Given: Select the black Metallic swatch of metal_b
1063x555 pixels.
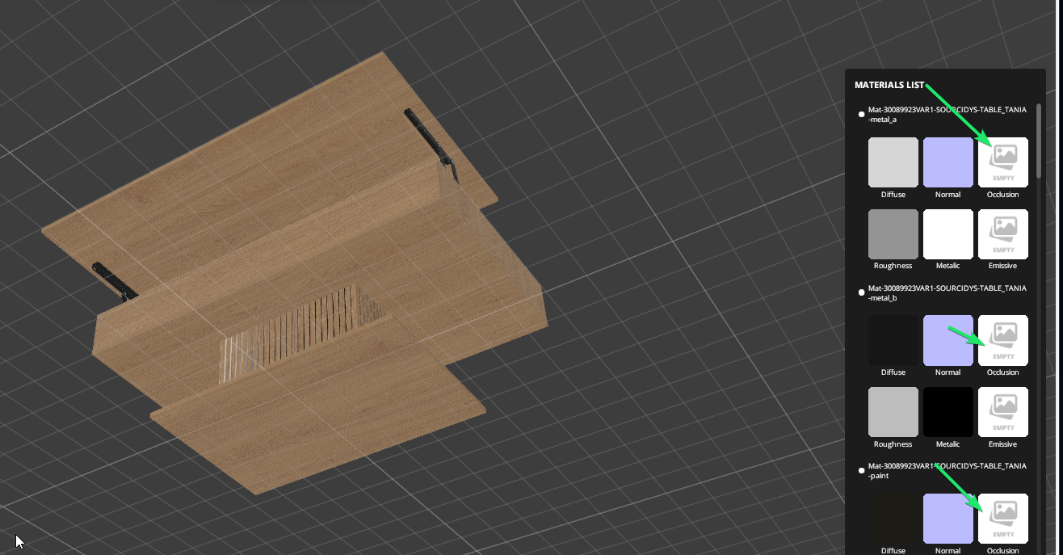Looking at the screenshot, I should pyautogui.click(x=948, y=412).
